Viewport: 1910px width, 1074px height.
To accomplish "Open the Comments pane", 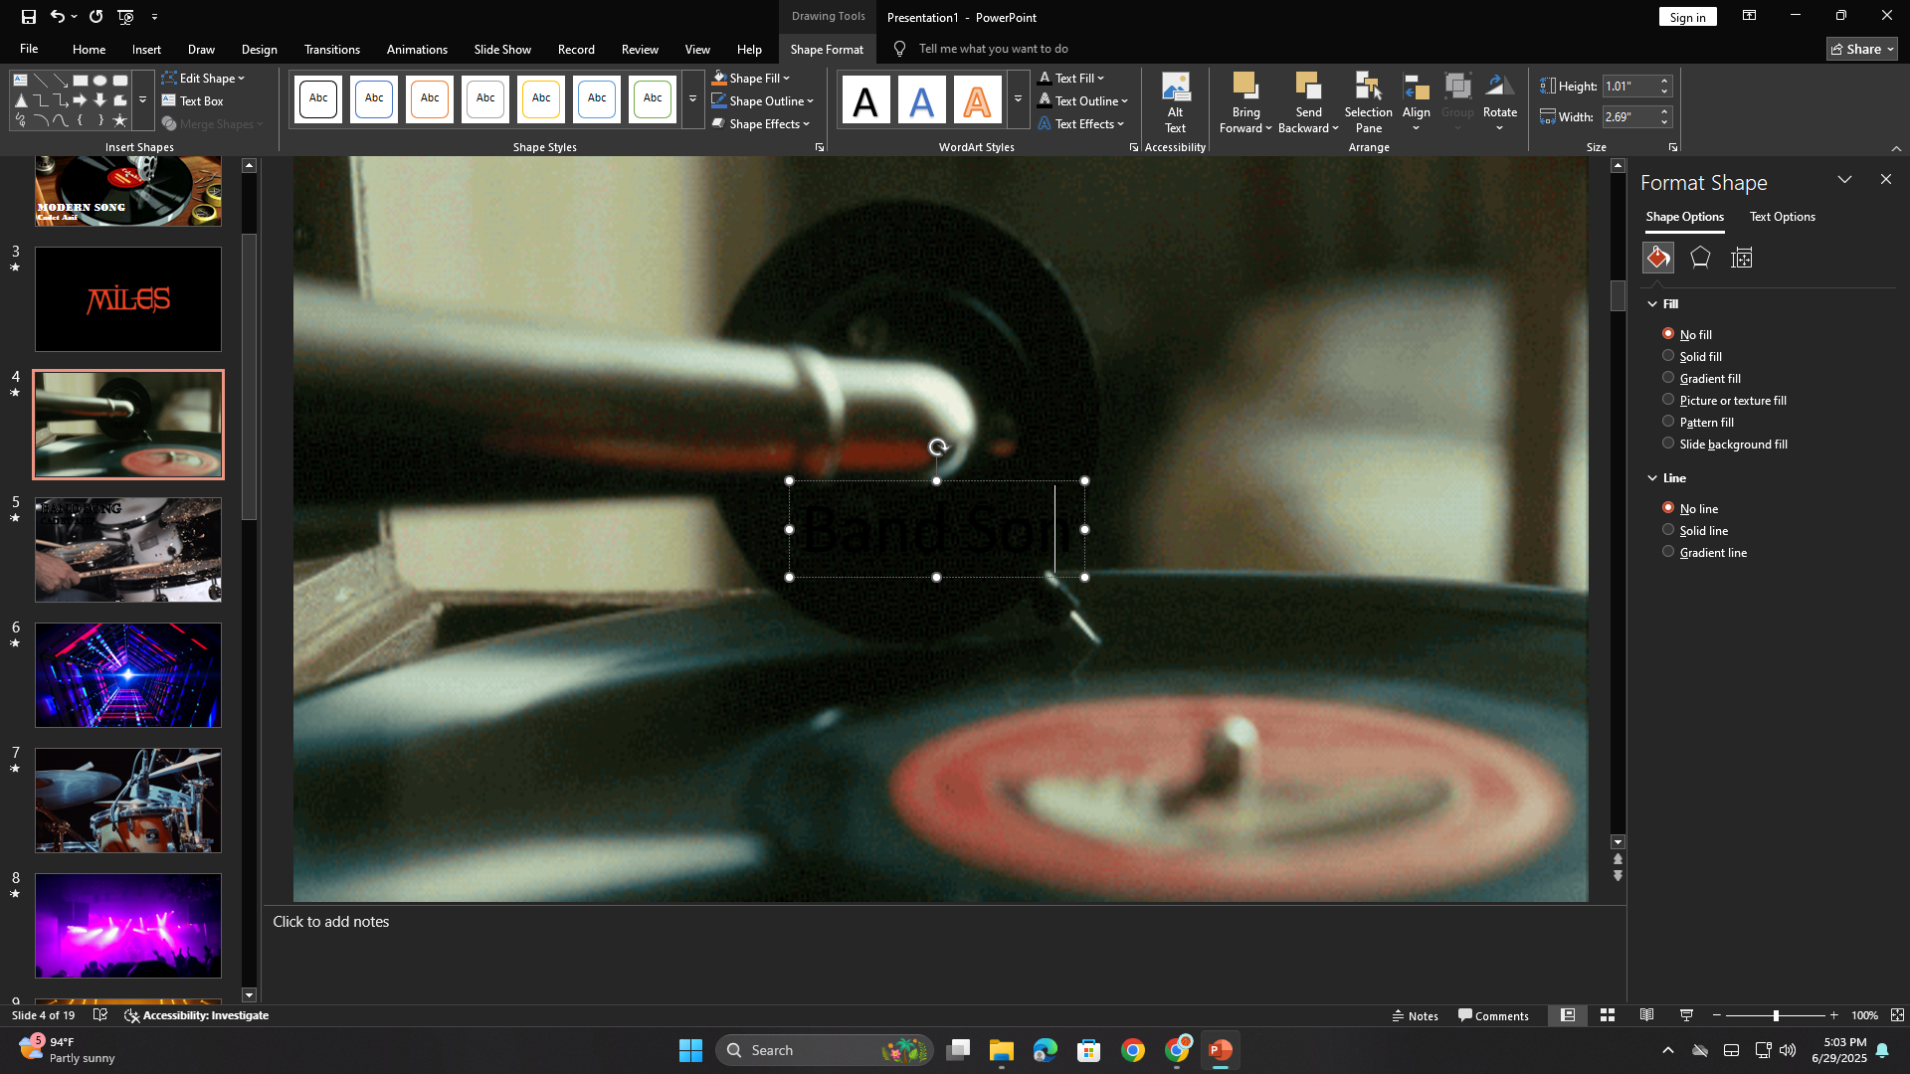I will point(1493,1015).
